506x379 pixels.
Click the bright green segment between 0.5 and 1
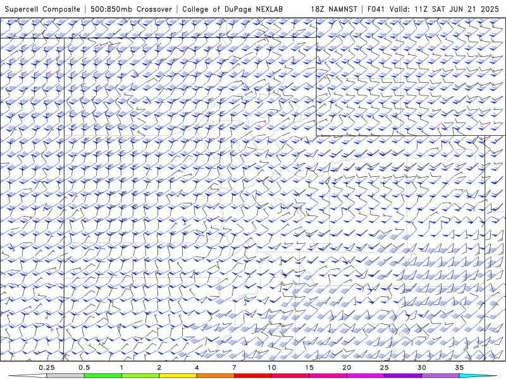coord(103,376)
